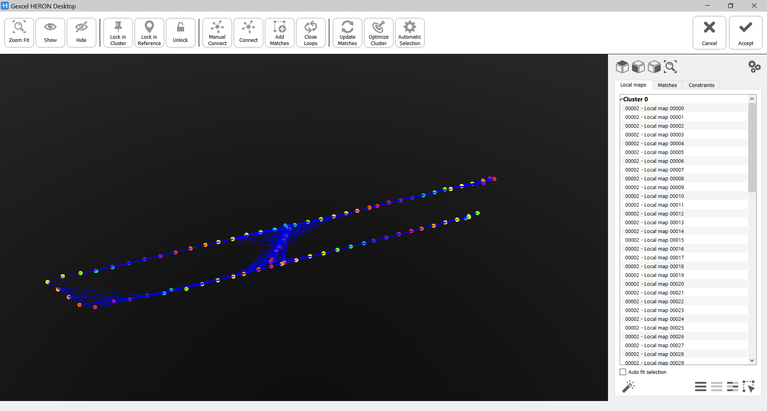Hide selected maps with Hide tool
Image resolution: width=767 pixels, height=411 pixels.
pyautogui.click(x=81, y=33)
